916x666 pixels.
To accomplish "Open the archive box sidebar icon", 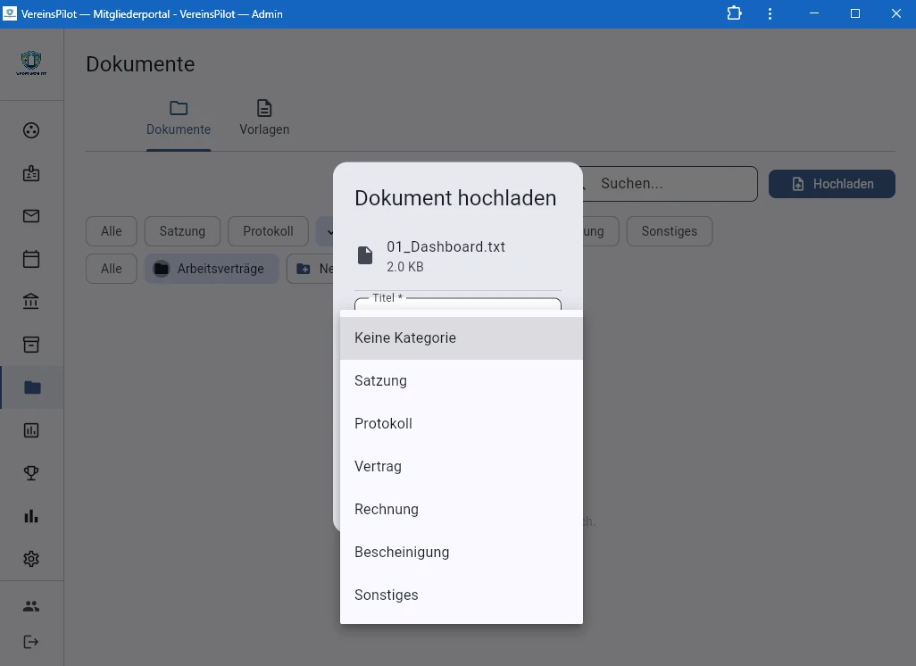I will (31, 345).
